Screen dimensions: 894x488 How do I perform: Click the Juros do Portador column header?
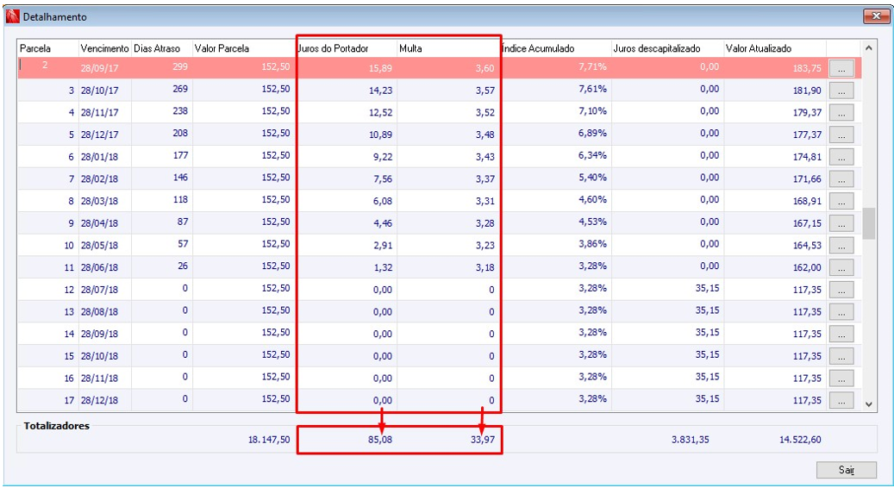point(346,48)
